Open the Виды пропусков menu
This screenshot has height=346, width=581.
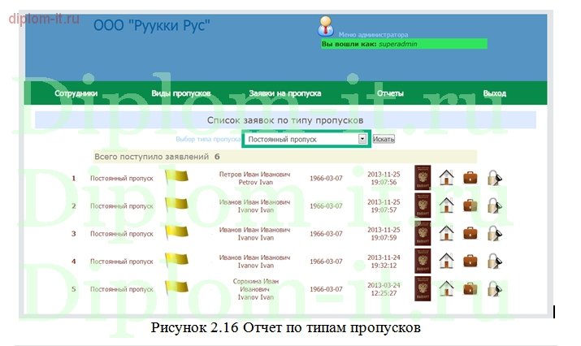pos(181,93)
